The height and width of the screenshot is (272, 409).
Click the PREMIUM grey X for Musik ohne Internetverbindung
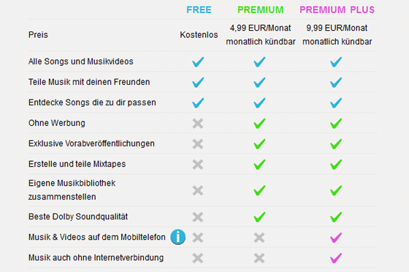259,258
